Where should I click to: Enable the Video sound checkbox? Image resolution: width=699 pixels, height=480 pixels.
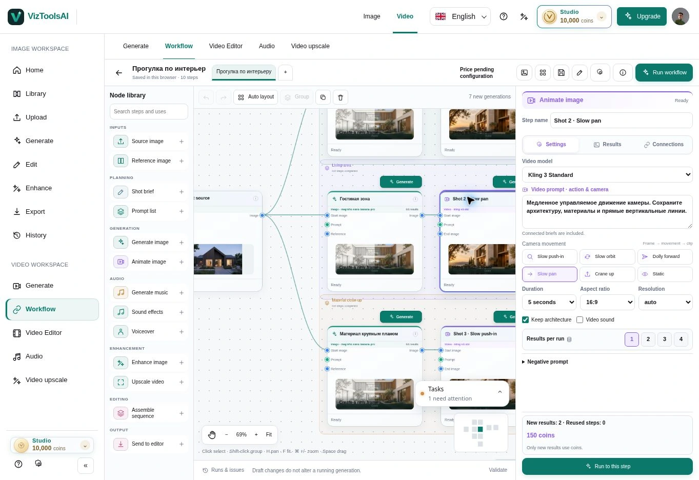tap(580, 320)
